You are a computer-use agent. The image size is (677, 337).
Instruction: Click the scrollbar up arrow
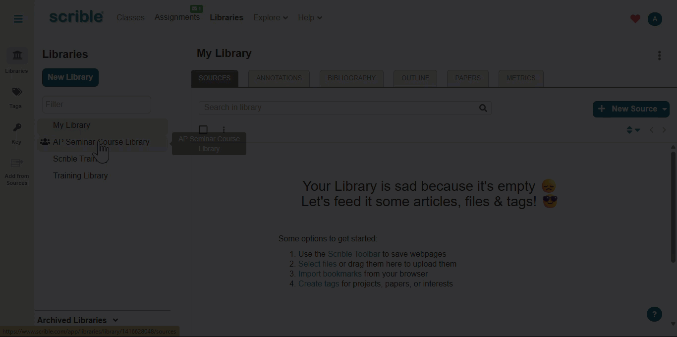pos(673,147)
